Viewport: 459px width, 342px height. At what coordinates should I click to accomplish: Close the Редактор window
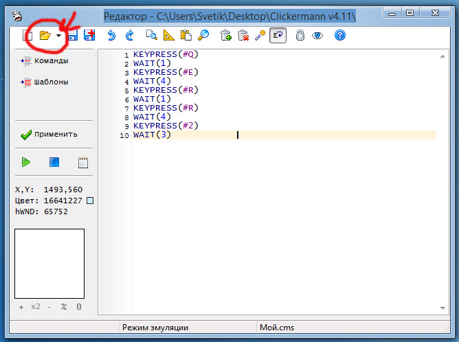pyautogui.click(x=435, y=13)
